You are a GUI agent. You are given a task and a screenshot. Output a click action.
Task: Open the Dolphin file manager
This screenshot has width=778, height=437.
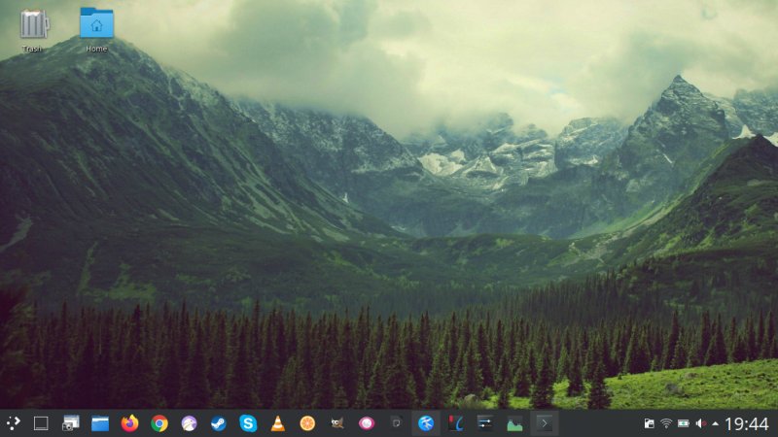coord(100,423)
